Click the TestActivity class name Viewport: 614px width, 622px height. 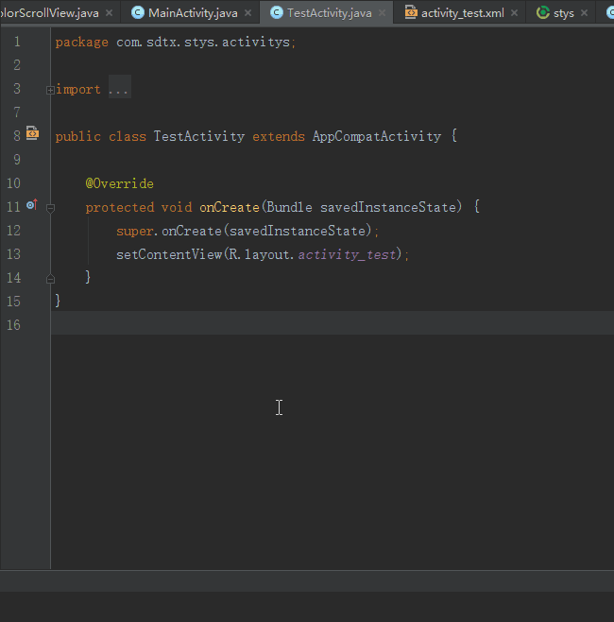tap(199, 136)
